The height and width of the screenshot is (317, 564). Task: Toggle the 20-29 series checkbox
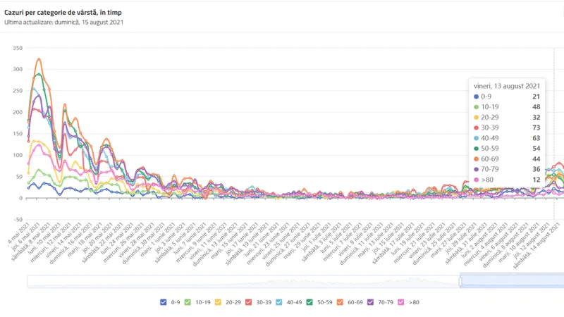(x=218, y=302)
